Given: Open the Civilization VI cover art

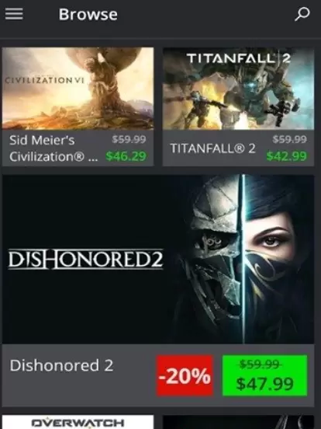Looking at the screenshot, I should point(78,88).
